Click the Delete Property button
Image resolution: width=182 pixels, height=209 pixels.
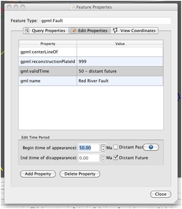point(80,174)
